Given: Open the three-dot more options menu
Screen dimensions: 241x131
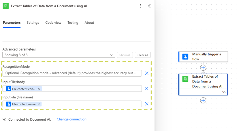Looking at the screenshot, I should click(x=140, y=6).
